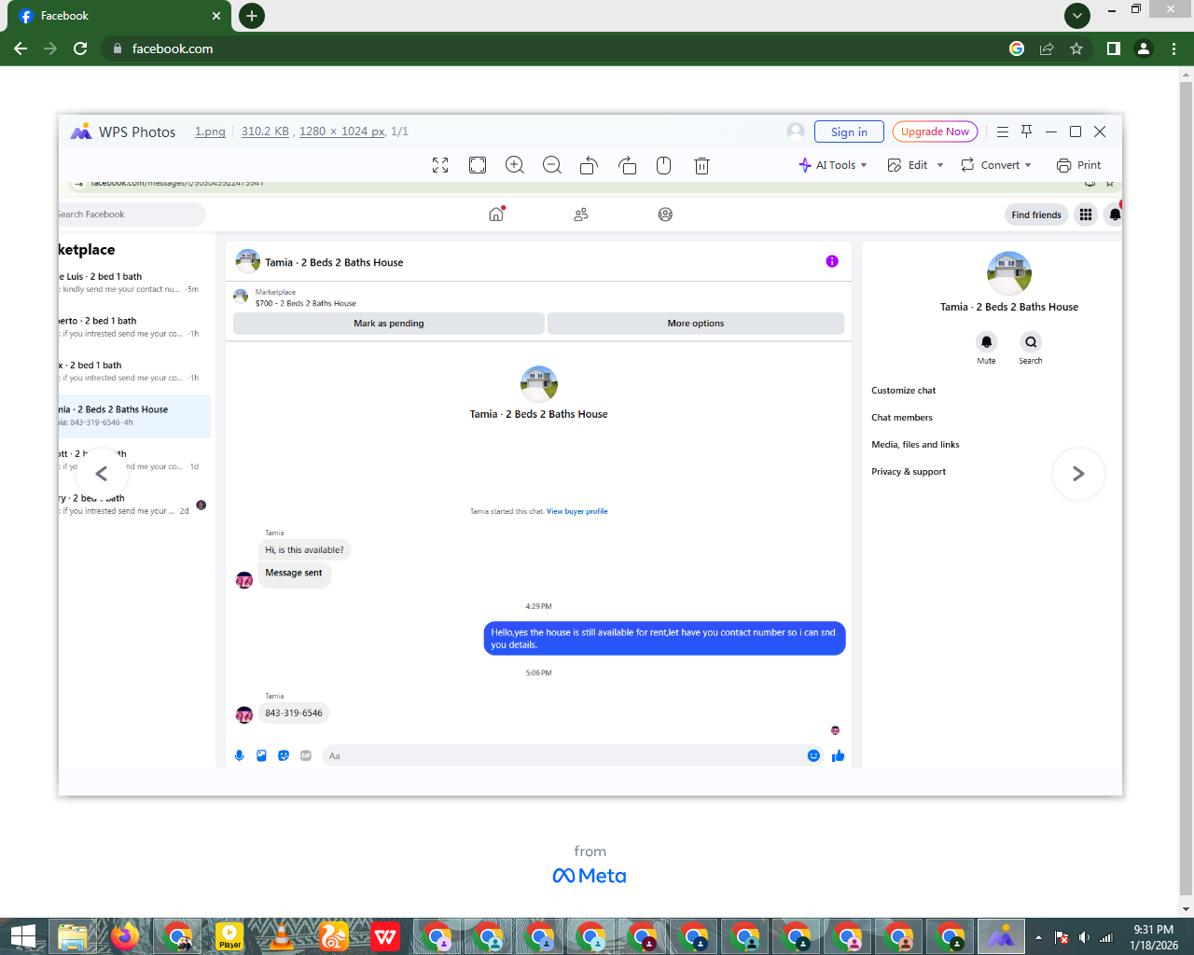
Task: Click the fit-to-window icon in WPS Photos
Action: tap(478, 165)
